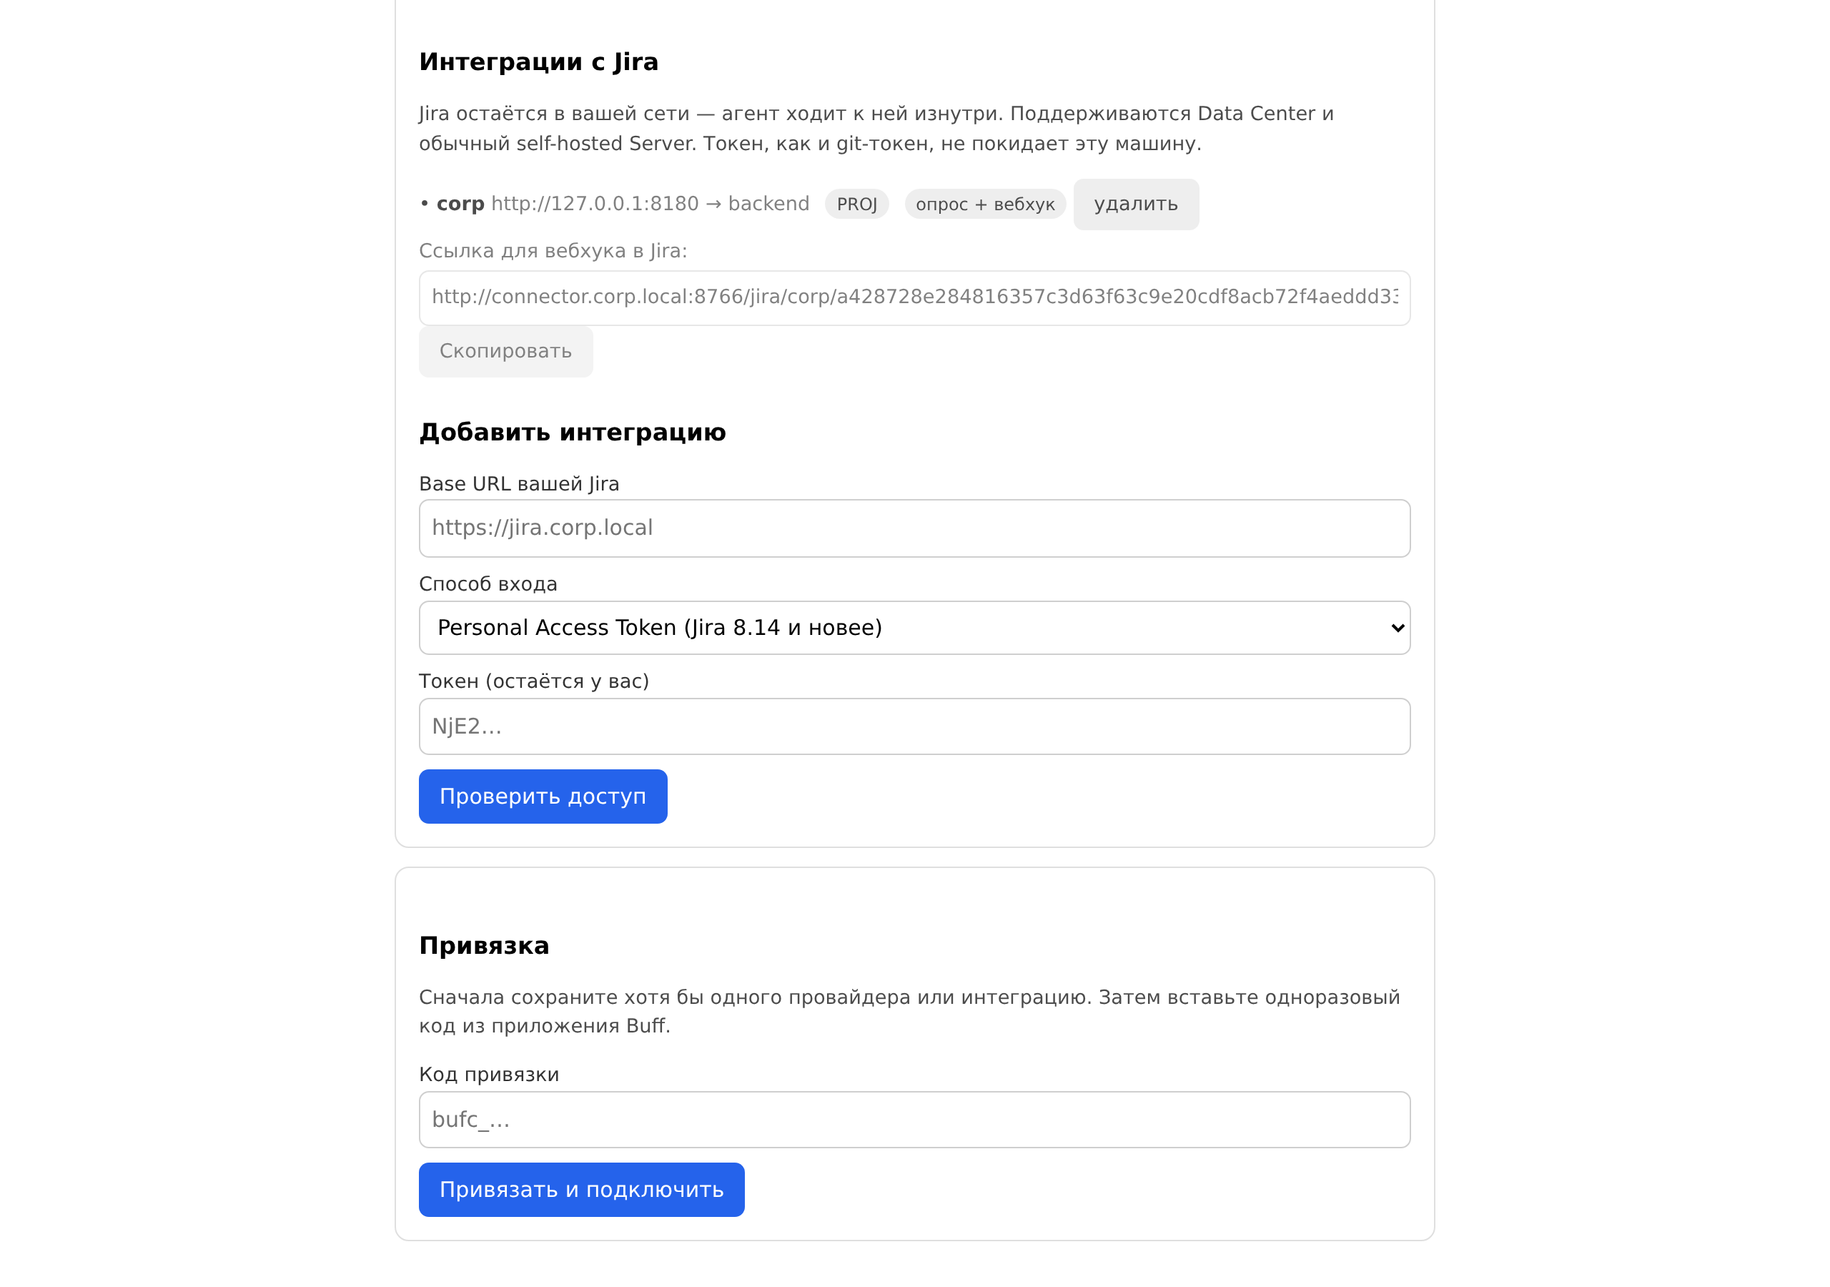Click the Токен (остаётся у вас) label

534,681
